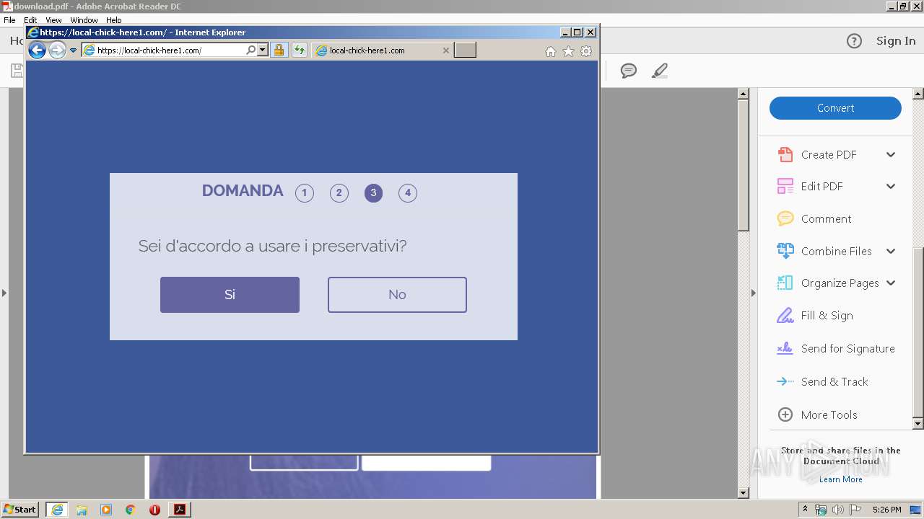This screenshot has height=519, width=924.
Task: Click the document vertical scrollbar up arrow
Action: click(744, 94)
